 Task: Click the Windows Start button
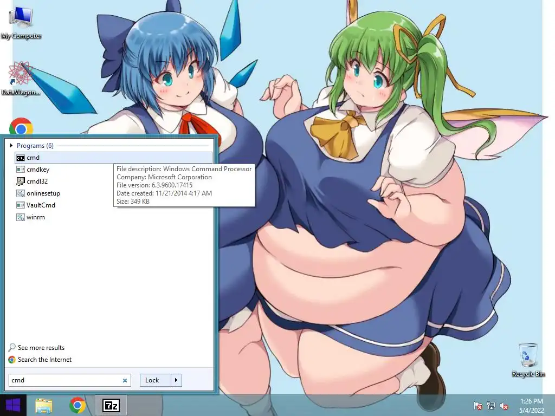pos(13,405)
